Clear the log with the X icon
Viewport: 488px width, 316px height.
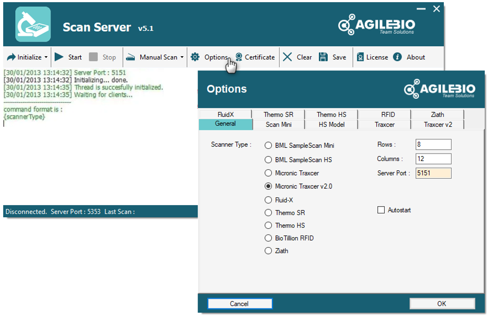288,57
